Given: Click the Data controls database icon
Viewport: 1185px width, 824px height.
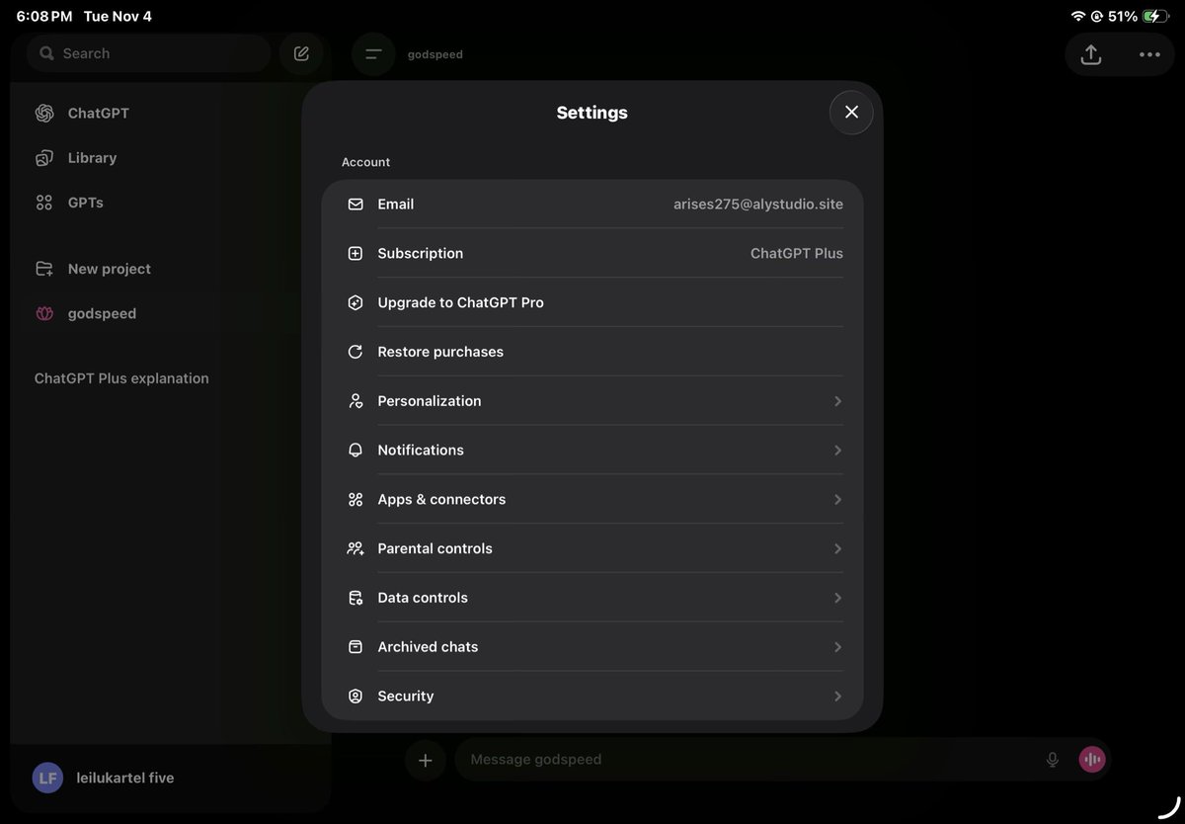Looking at the screenshot, I should [x=355, y=598].
